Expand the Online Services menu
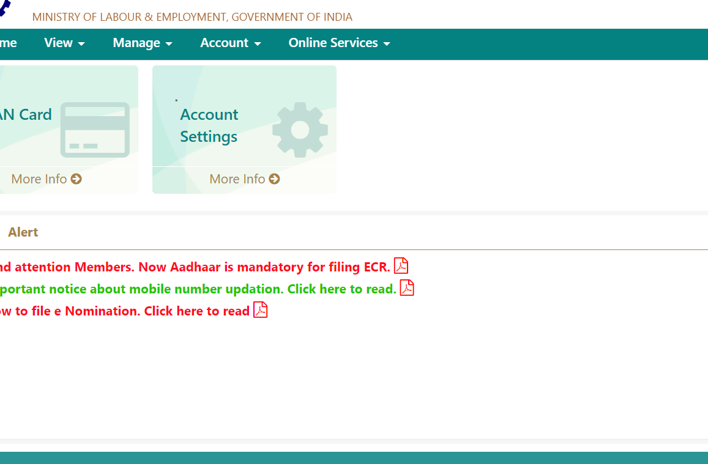The image size is (708, 464). [339, 43]
